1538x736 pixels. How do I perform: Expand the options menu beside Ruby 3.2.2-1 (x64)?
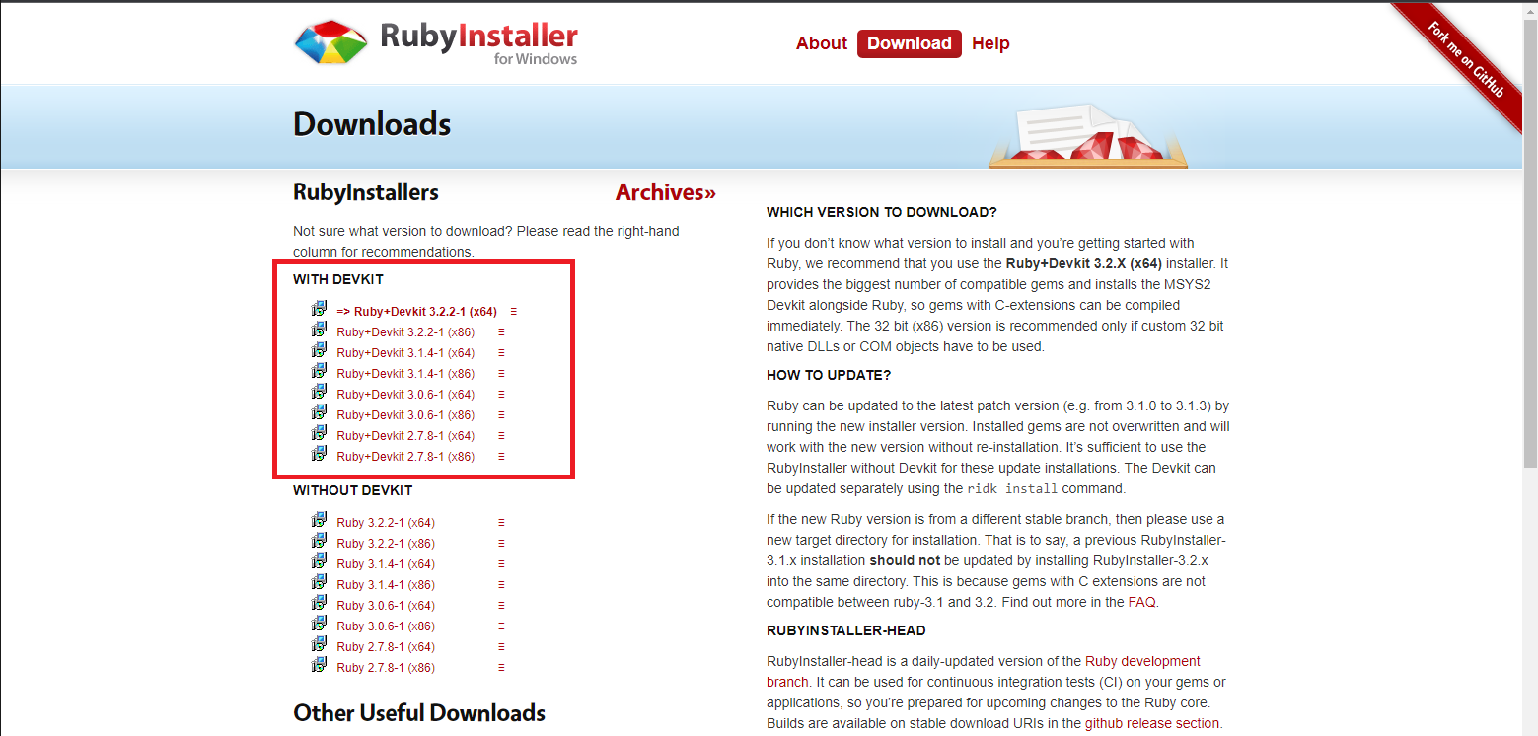tap(501, 520)
